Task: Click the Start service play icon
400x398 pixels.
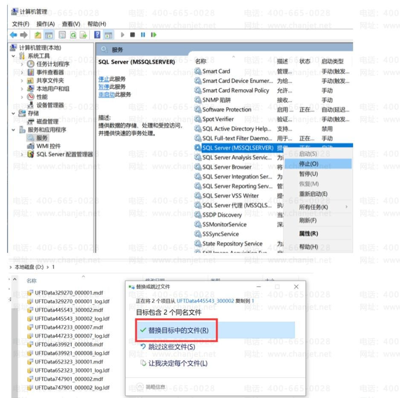Action: tap(122, 35)
